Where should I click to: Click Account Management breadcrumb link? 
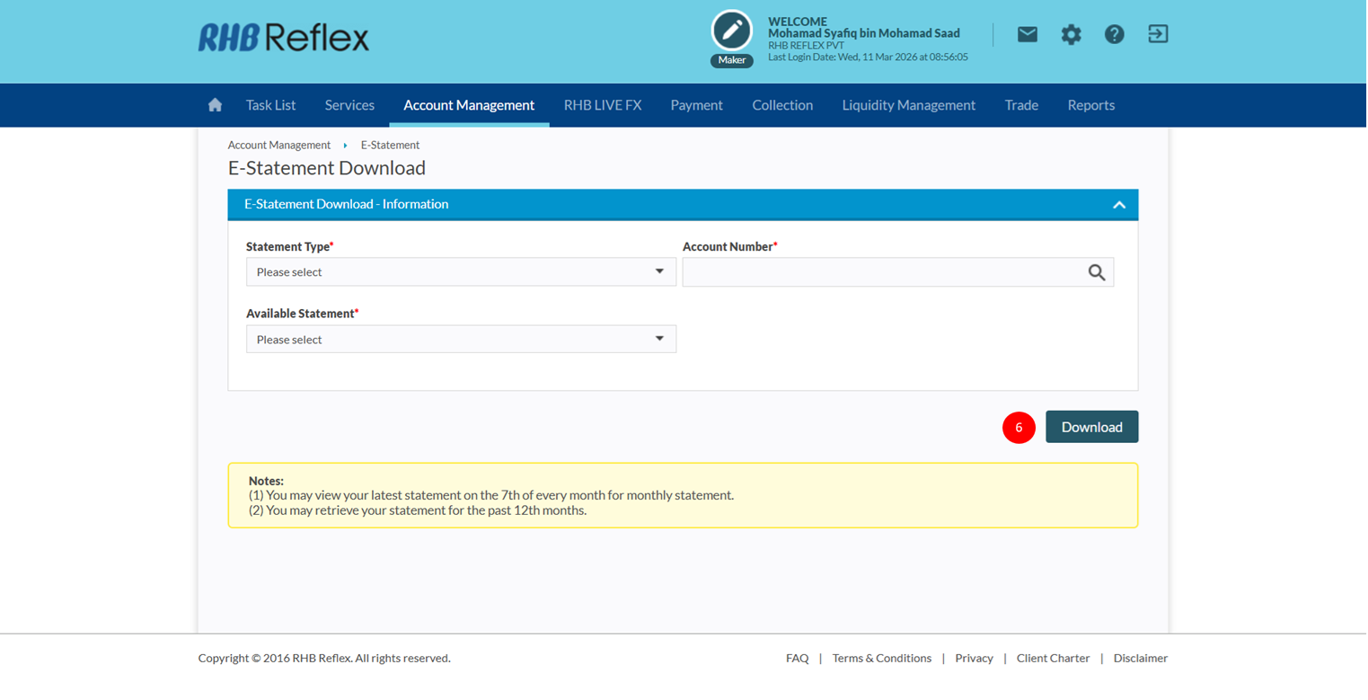coord(278,145)
